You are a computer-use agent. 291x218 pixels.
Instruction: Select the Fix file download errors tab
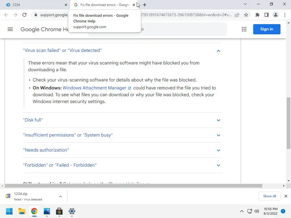(x=104, y=5)
